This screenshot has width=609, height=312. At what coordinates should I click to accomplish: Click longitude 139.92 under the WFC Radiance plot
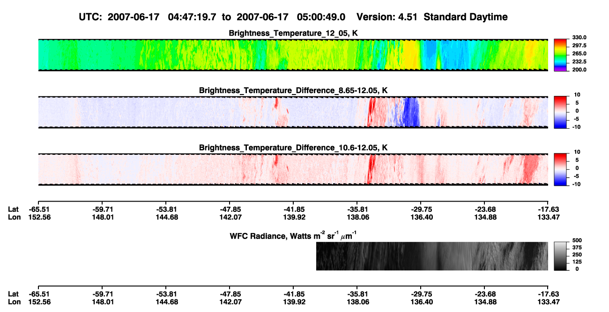pos(293,302)
